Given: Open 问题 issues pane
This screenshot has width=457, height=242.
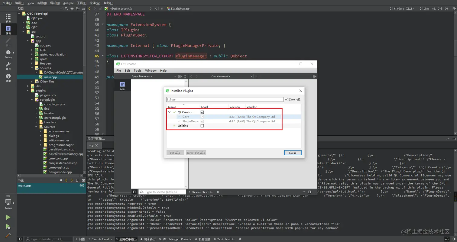Looking at the screenshot, I should (x=80, y=239).
